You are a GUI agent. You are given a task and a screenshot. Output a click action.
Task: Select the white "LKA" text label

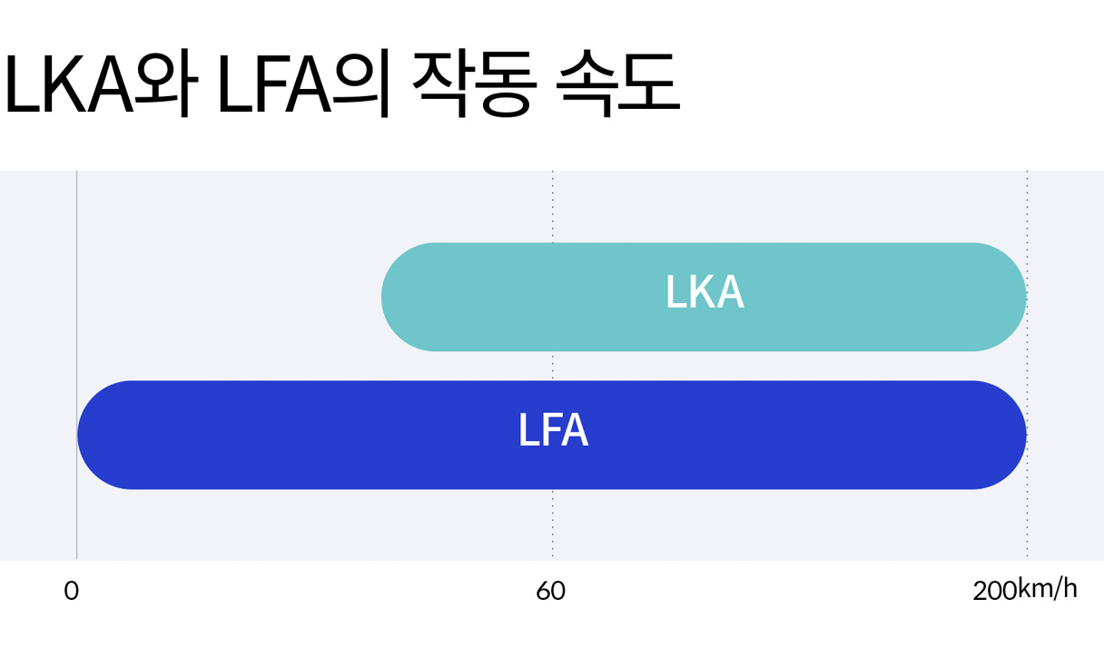point(705,293)
